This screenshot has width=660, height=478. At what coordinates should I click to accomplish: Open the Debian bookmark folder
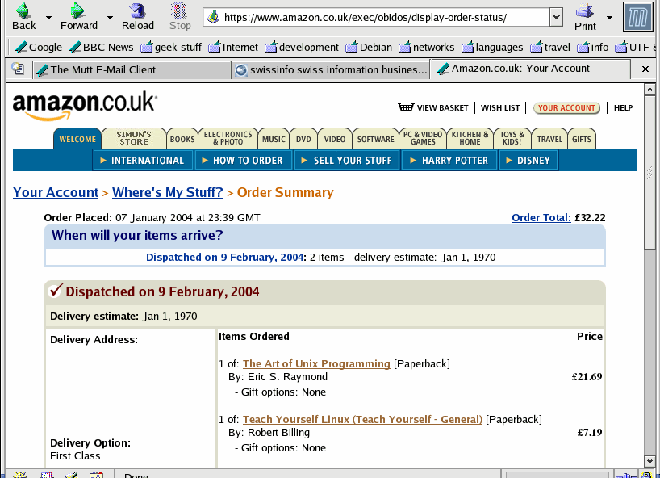coord(369,47)
